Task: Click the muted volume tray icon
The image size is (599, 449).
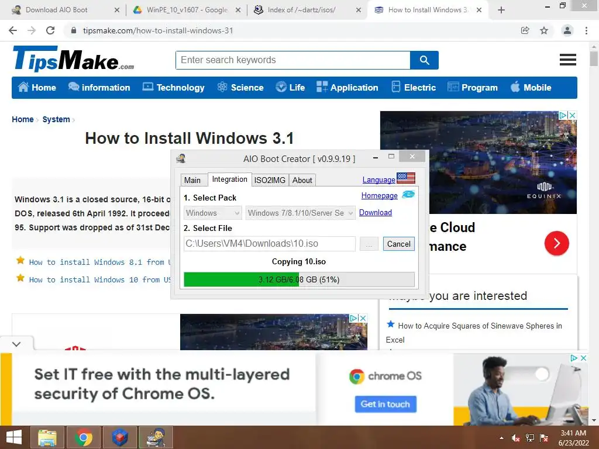Action: 515,438
